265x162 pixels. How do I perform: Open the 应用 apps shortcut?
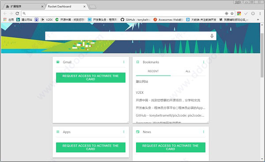coord(8,20)
